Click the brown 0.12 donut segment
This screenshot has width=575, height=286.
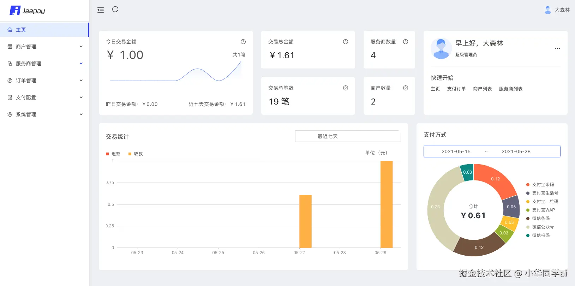(479, 247)
